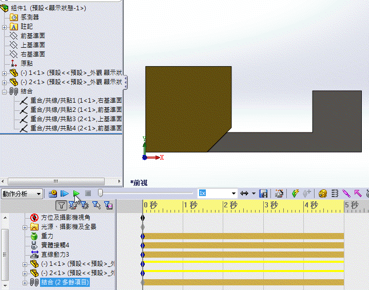This screenshot has width=369, height=290.
Task: Select the 直線動力3 linear motor item
Action: (55, 255)
